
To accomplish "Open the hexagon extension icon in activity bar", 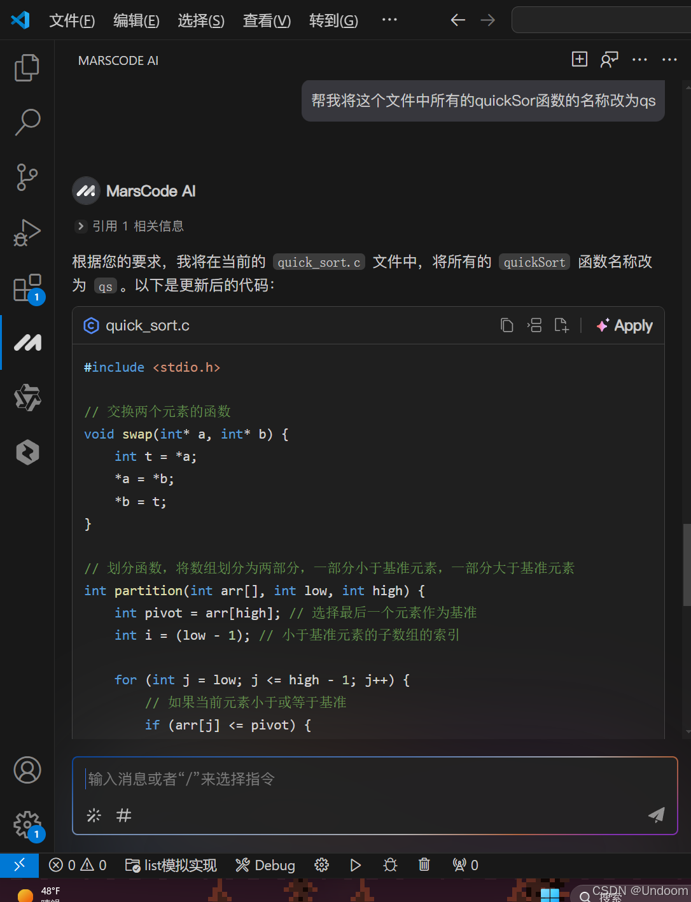I will pyautogui.click(x=27, y=453).
